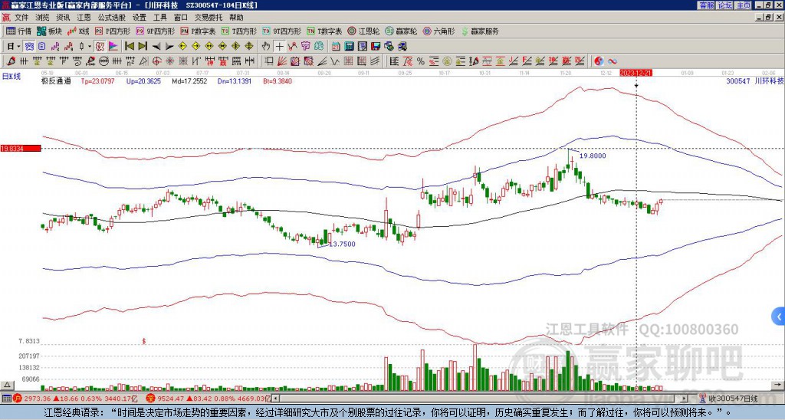This screenshot has width=785, height=420.
Task: Jump to first bar arrow icon
Action: pos(129,47)
